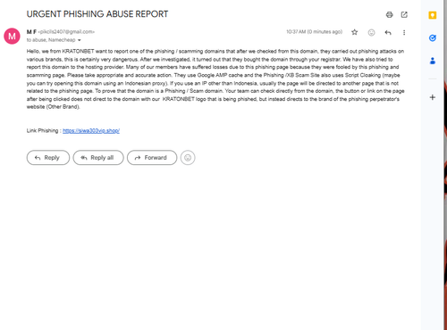The image size is (447, 330).
Task: Click sender name M F
Action: click(31, 32)
